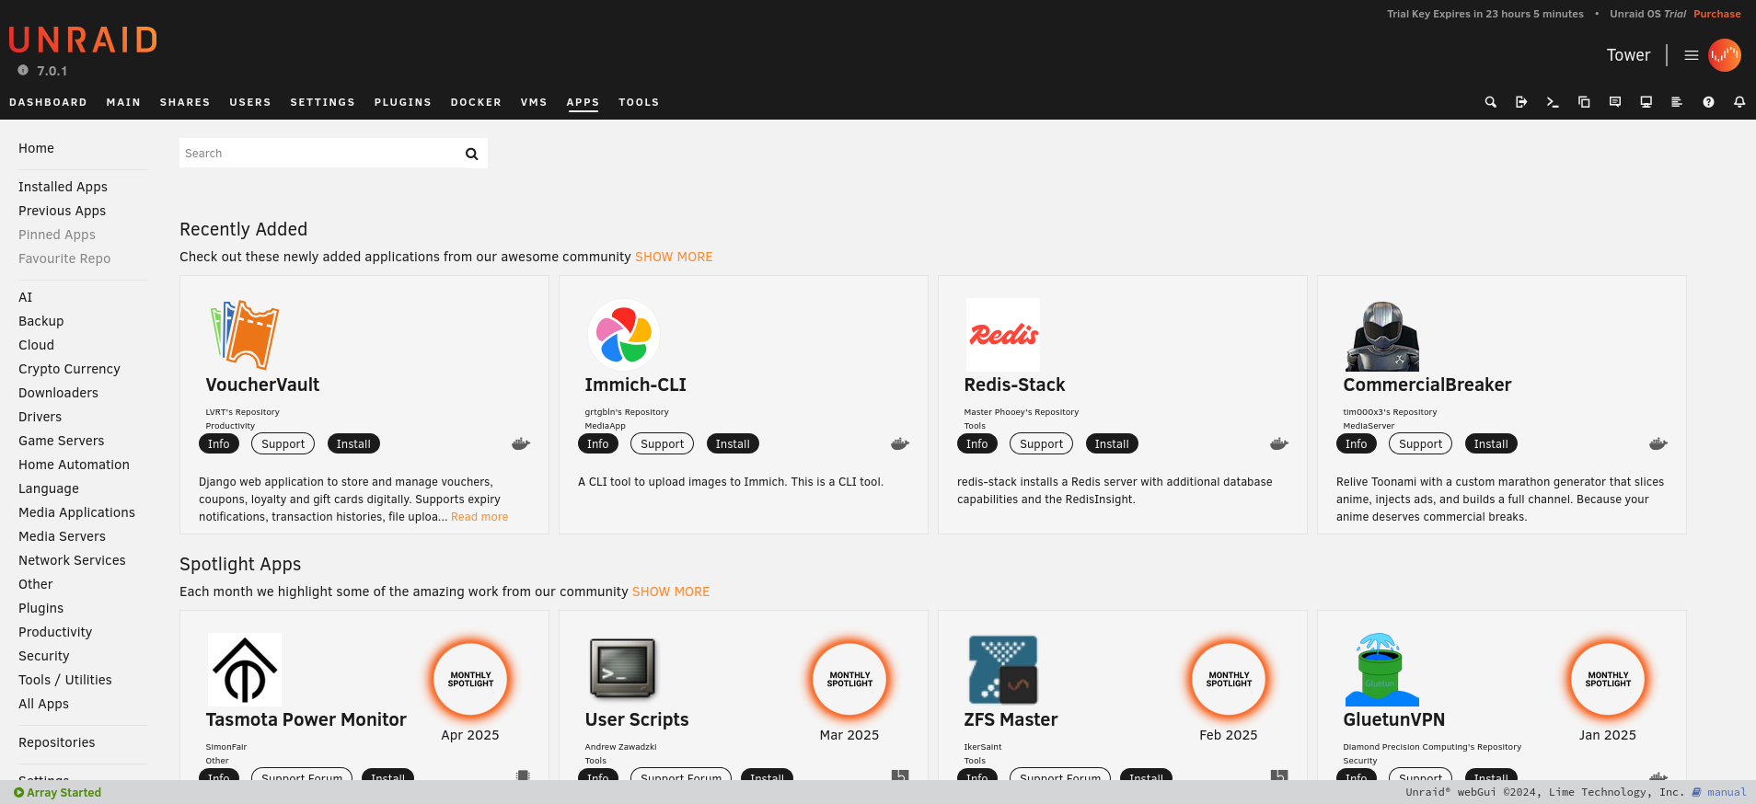Image resolution: width=1756 pixels, height=804 pixels.
Task: Click the ZFS Master app icon
Action: 1003,670
